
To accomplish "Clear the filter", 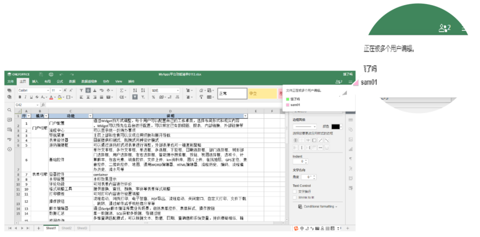I will (143, 97).
